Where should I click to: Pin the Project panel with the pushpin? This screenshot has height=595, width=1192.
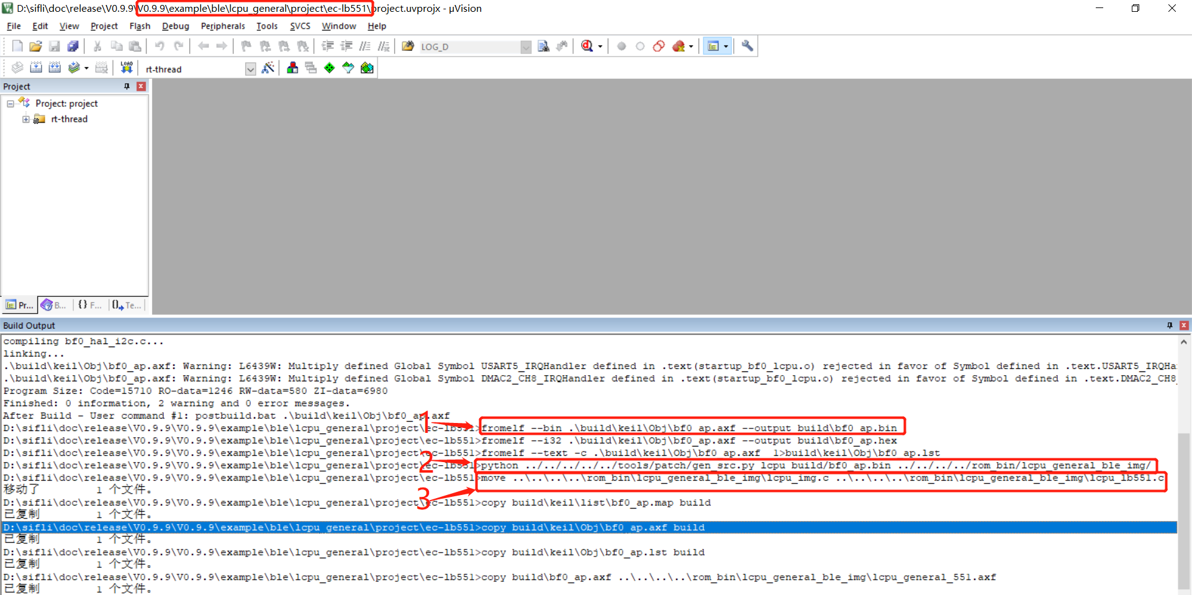click(x=127, y=86)
